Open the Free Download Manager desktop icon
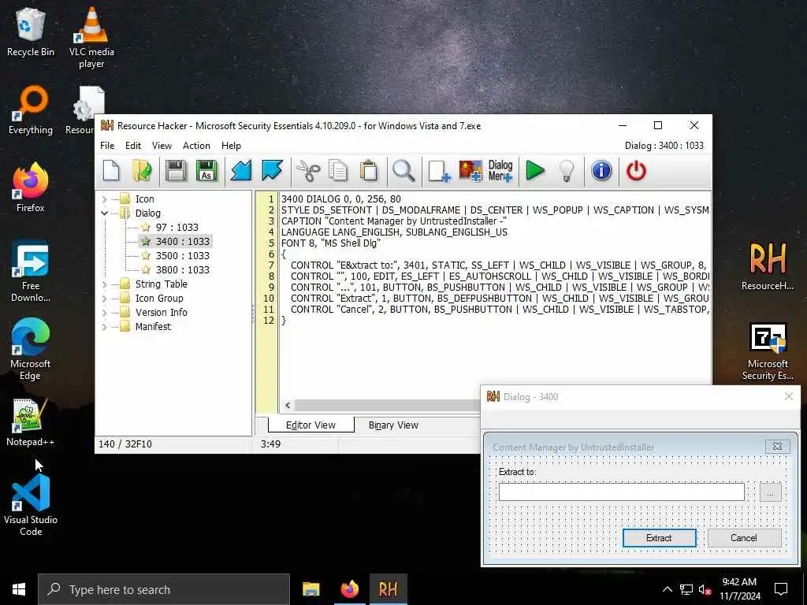The height and width of the screenshot is (605, 807). tap(31, 272)
